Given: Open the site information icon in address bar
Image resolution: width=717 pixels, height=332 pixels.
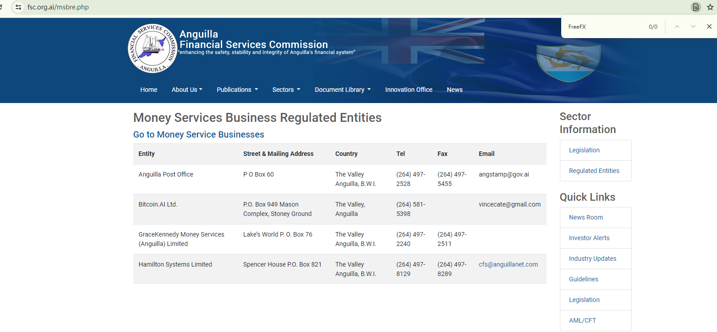Looking at the screenshot, I should click(18, 7).
